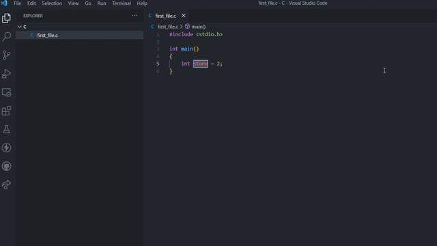This screenshot has width=437, height=246.
Task: Open the Terminal menu
Action: [122, 3]
